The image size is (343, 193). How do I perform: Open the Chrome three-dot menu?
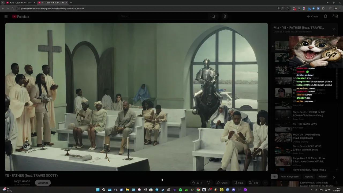(340, 8)
